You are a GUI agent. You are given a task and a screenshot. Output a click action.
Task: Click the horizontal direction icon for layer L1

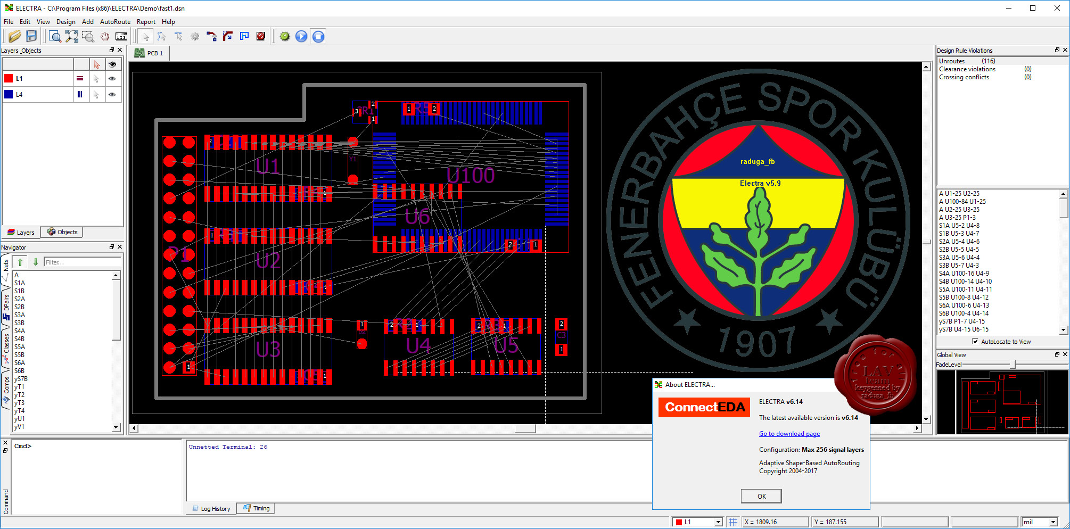click(80, 78)
